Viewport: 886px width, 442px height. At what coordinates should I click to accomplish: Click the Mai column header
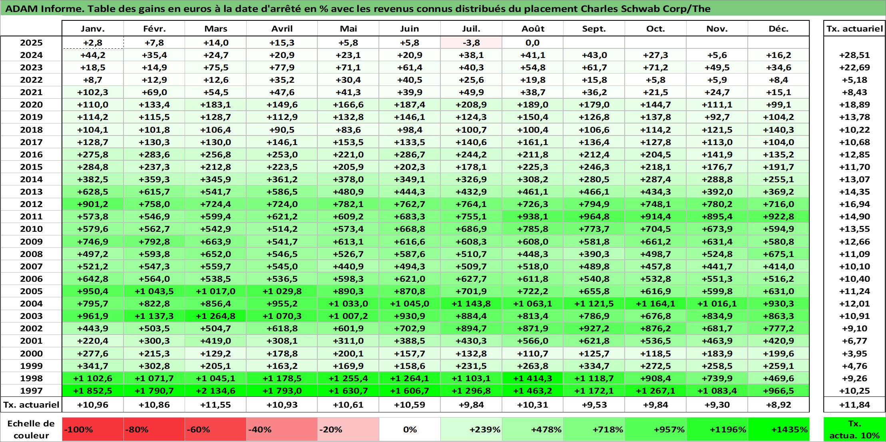[x=348, y=28]
